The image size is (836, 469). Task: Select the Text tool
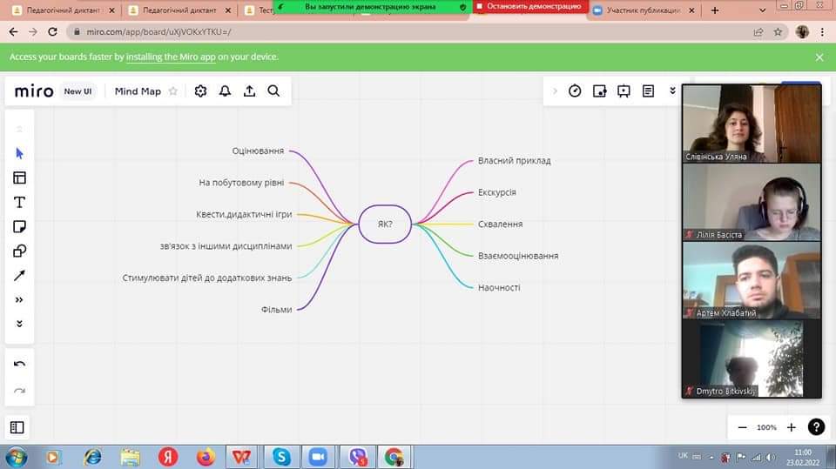click(20, 203)
